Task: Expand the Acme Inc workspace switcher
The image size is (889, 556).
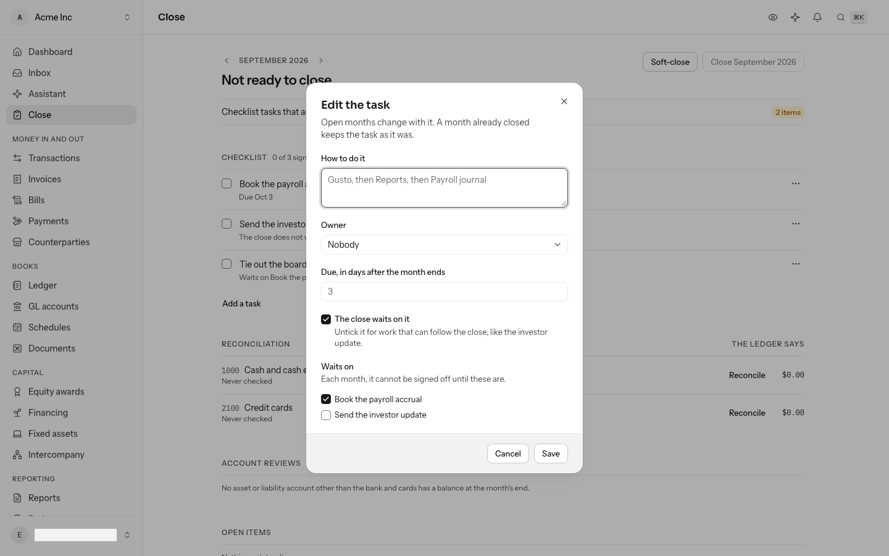Action: (x=71, y=17)
